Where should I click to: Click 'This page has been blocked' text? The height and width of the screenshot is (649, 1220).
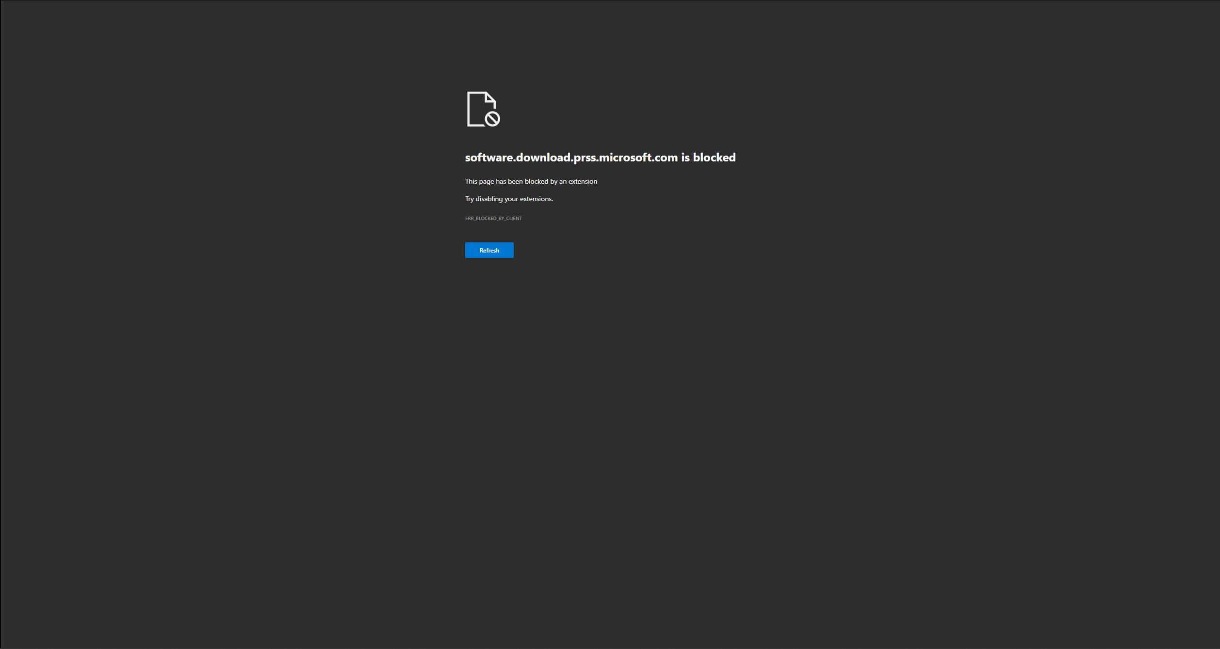tap(506, 182)
